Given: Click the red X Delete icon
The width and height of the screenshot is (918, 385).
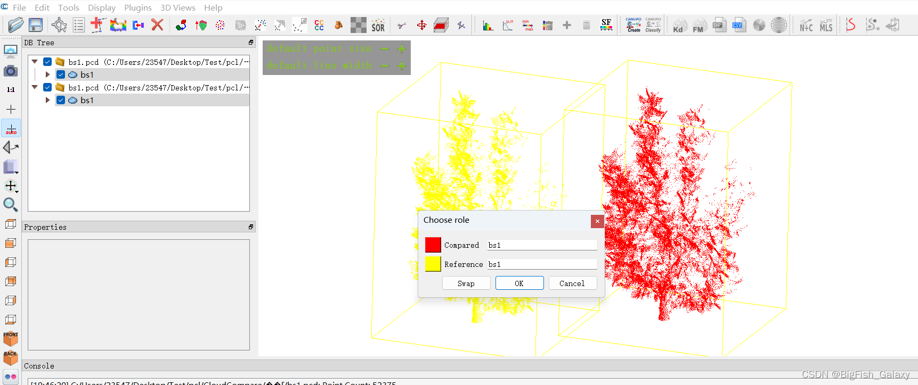Looking at the screenshot, I should click(x=157, y=25).
